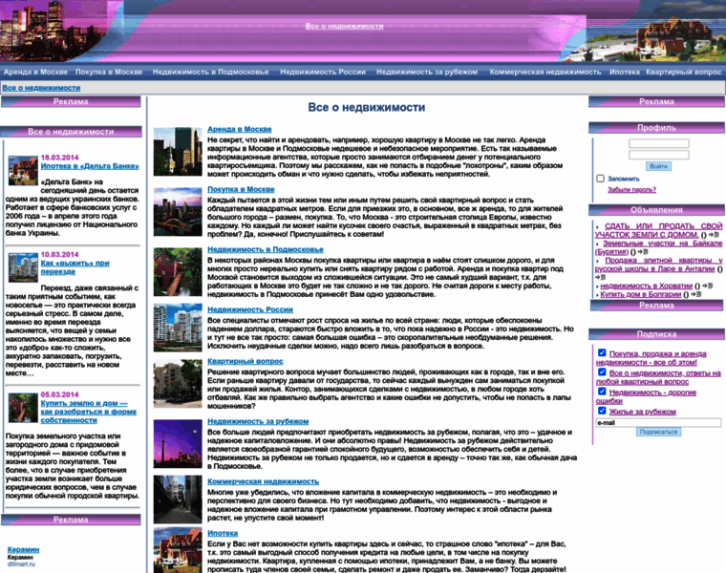Screen dimensions: 726x573
Task: Open article heading link 'Покупка в Москве'
Action: (x=241, y=189)
